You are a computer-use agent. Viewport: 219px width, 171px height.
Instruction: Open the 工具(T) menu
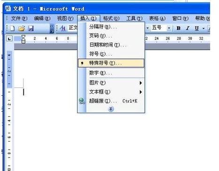134,19
